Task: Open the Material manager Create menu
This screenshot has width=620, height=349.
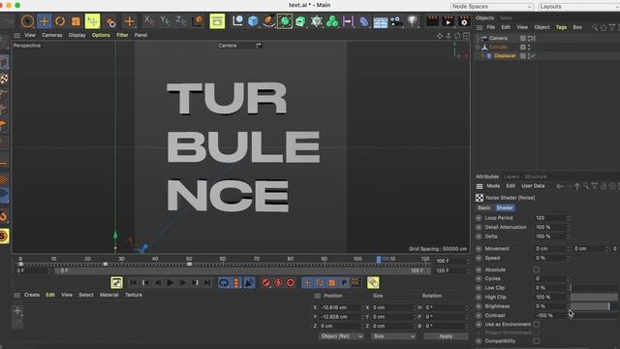Action: click(x=32, y=295)
